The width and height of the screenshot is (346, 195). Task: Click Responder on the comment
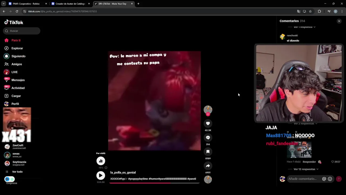tap(309, 162)
